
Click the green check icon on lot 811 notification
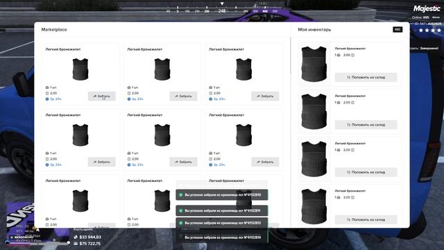click(180, 210)
